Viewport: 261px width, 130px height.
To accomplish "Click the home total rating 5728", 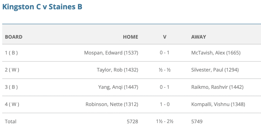I will click(133, 122).
